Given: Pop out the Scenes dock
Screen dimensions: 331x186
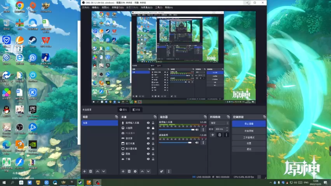Looking at the screenshot, I should click(116, 117).
